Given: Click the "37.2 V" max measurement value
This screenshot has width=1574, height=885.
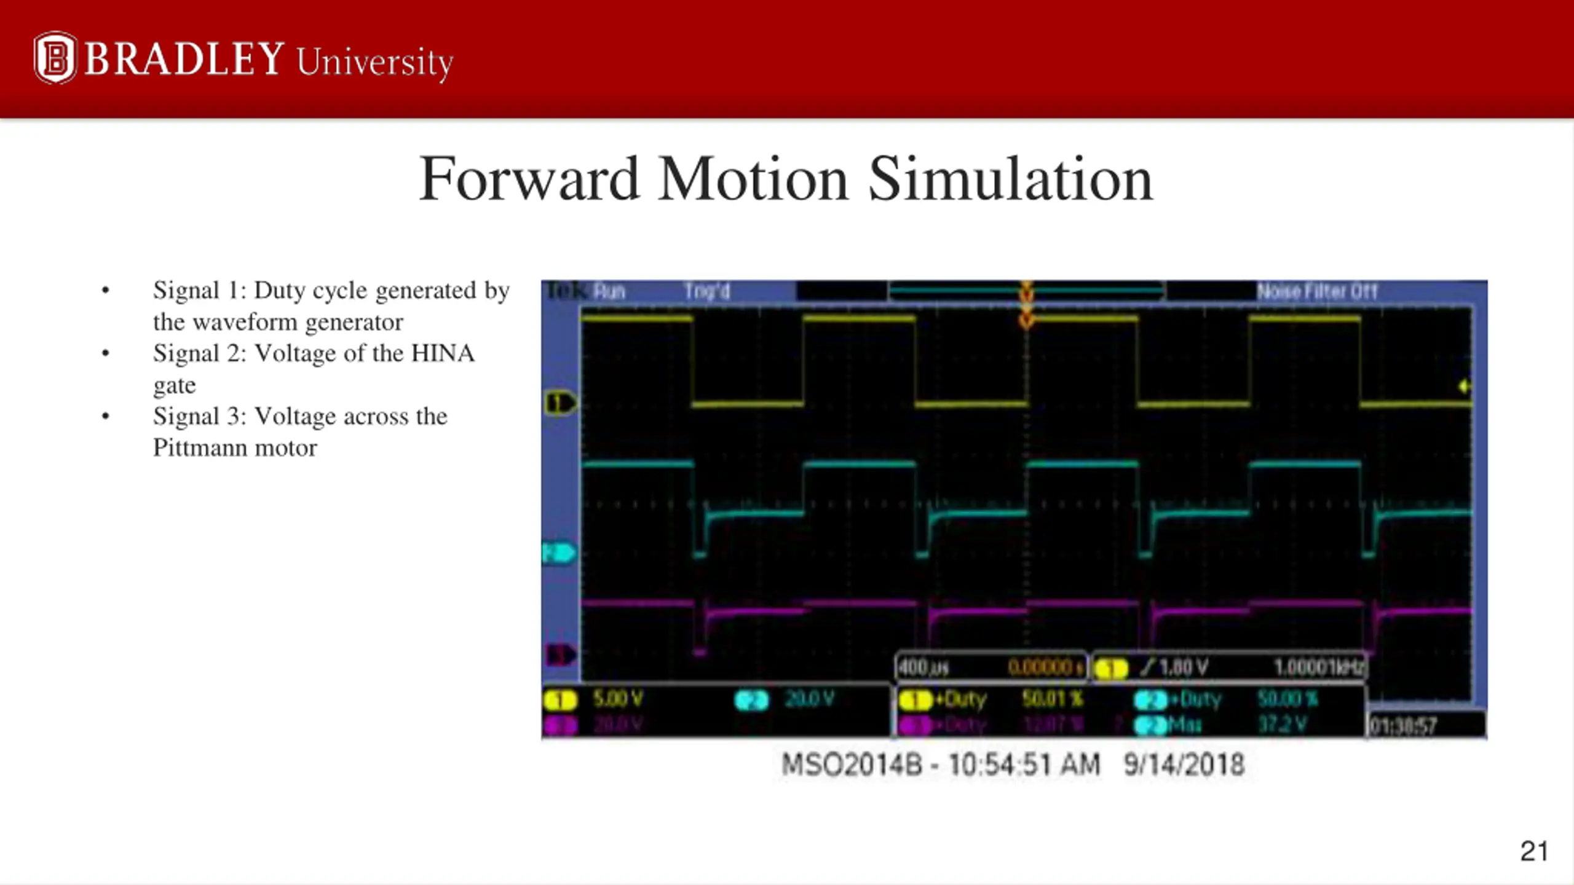Looking at the screenshot, I should tap(1281, 725).
